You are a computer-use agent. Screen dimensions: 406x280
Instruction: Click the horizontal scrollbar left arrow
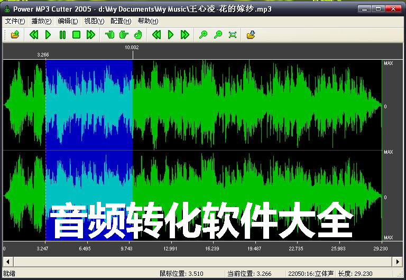8,262
